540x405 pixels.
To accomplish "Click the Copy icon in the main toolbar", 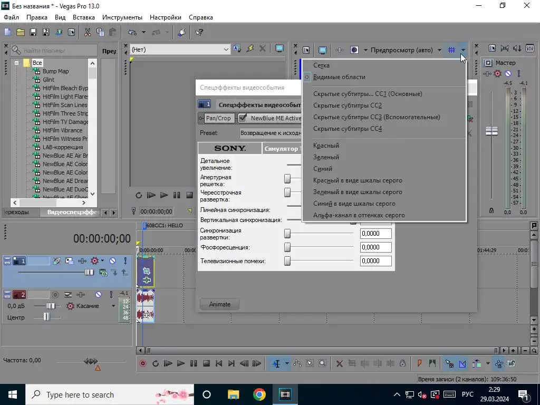I will 100,32.
